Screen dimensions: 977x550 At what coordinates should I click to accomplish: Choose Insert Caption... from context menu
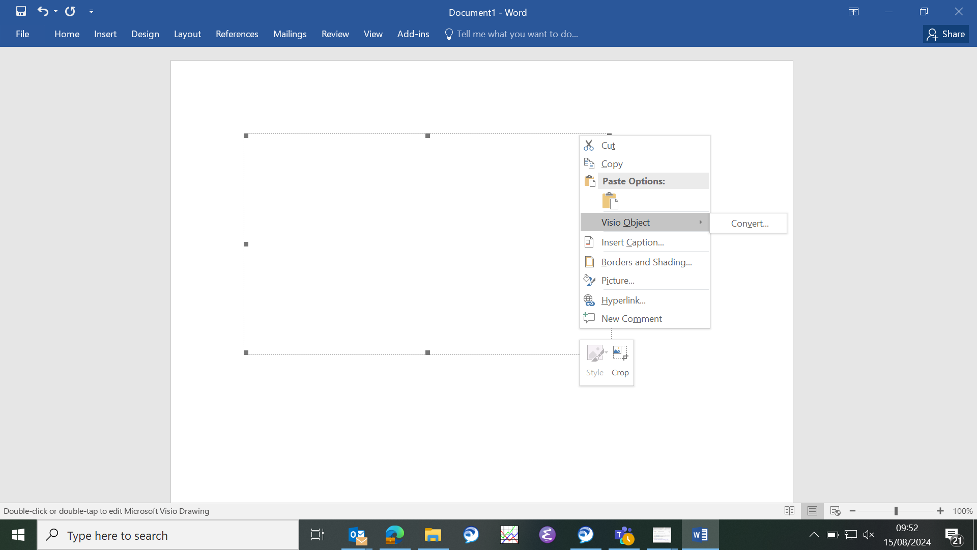click(x=645, y=242)
